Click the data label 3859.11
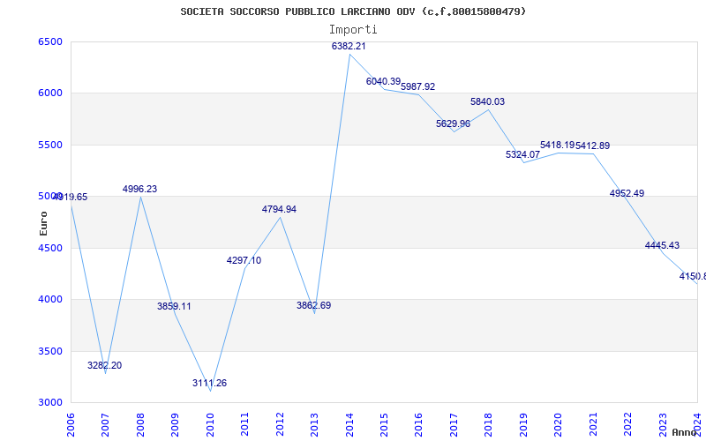 tap(174, 306)
